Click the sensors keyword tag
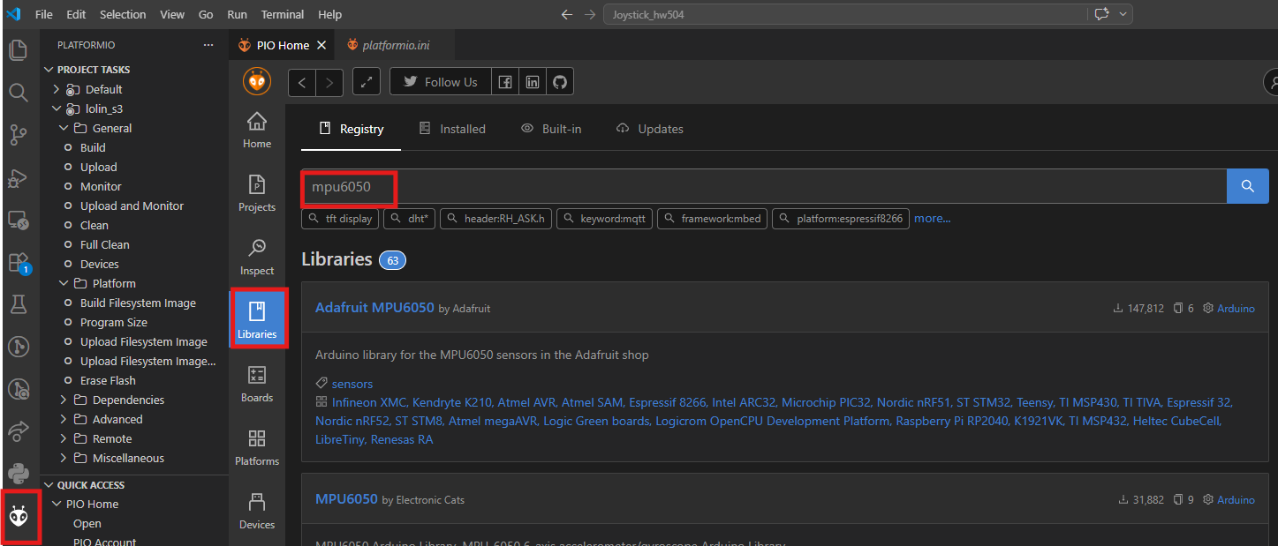 tap(352, 384)
